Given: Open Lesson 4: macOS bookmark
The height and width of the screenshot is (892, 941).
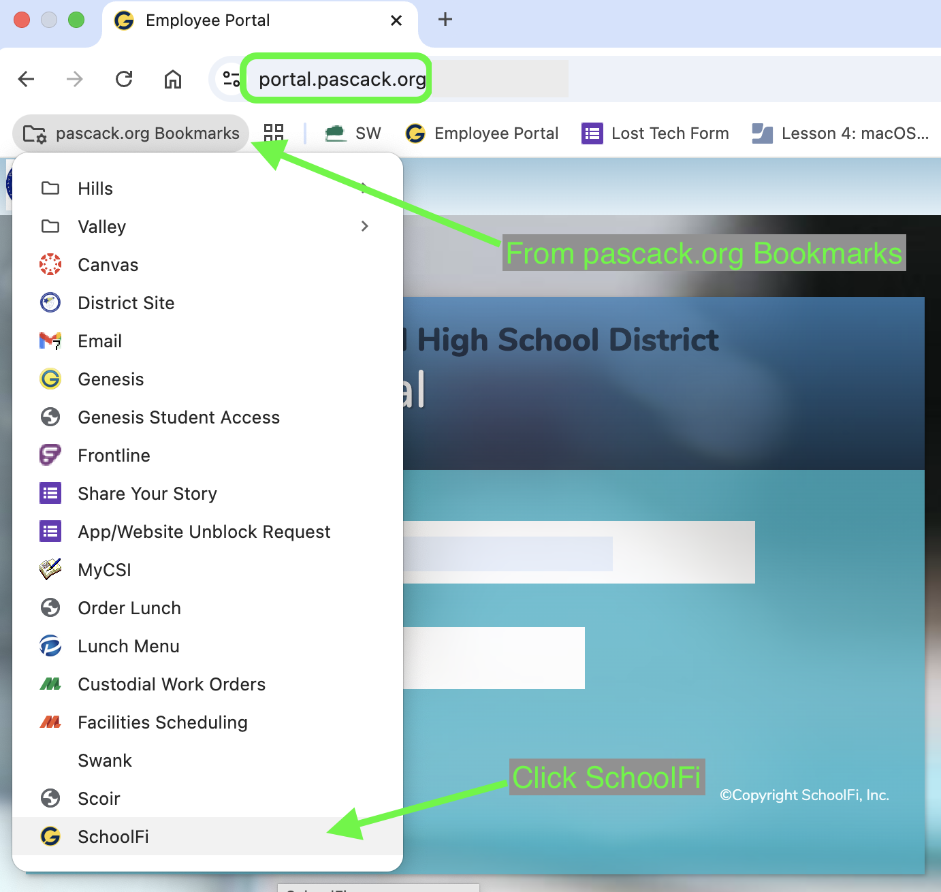Looking at the screenshot, I should click(x=841, y=133).
